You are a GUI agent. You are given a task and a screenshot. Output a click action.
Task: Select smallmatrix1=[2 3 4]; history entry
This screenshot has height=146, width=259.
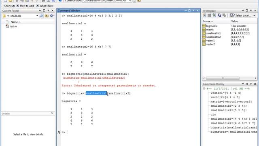[228, 106]
